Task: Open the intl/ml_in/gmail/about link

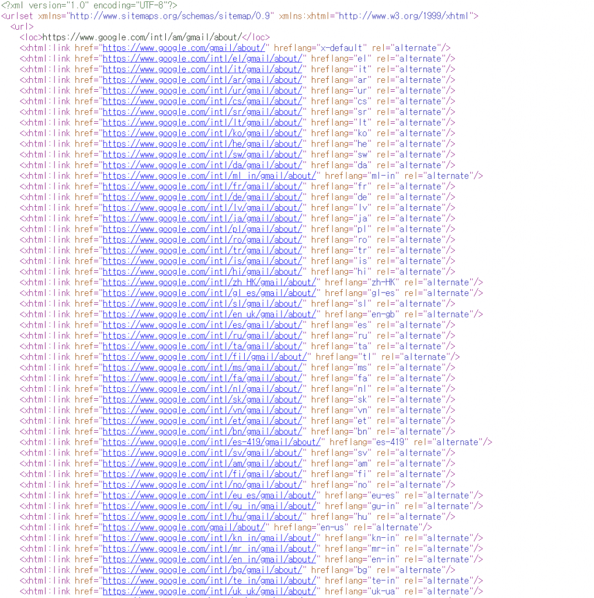Action: pyautogui.click(x=210, y=176)
